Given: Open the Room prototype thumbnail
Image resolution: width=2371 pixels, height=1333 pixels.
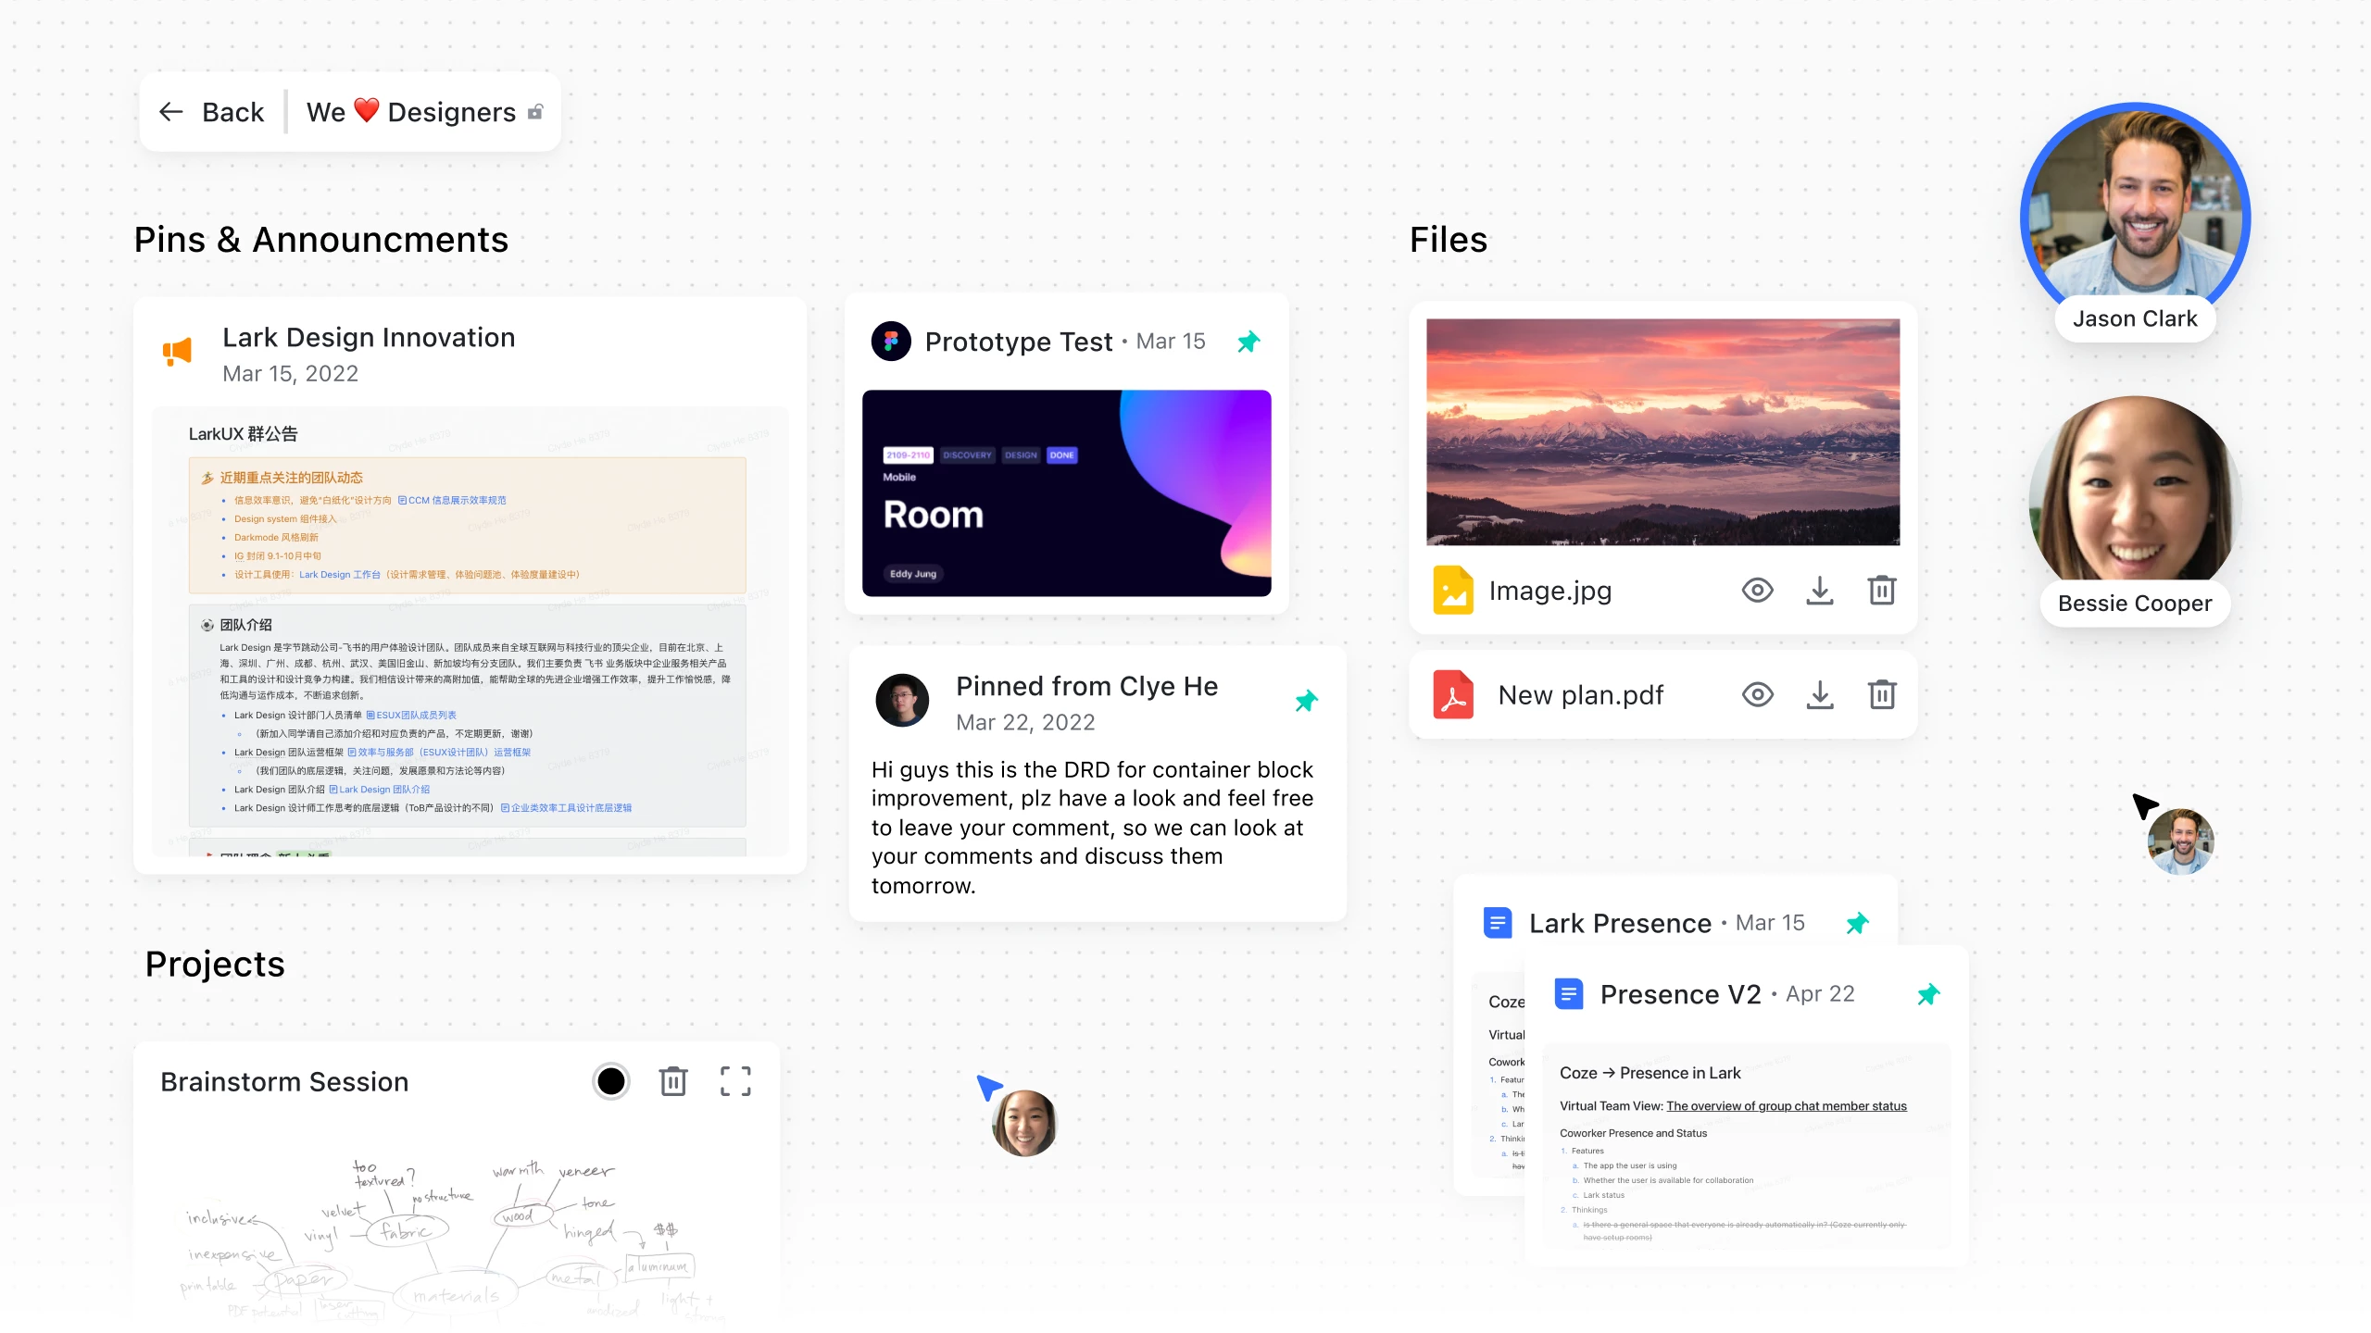Looking at the screenshot, I should click(1066, 492).
